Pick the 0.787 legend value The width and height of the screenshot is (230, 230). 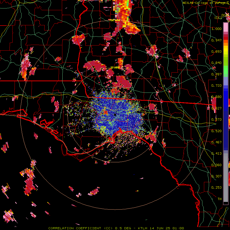(216, 74)
